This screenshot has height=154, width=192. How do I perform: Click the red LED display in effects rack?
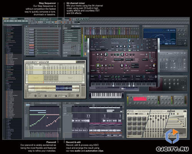click(140, 99)
